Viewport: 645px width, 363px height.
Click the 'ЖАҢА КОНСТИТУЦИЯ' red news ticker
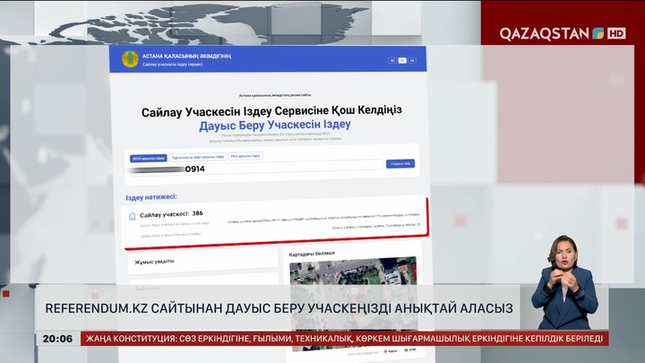pos(344,339)
